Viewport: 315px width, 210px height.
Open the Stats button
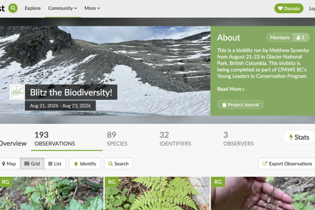(299, 137)
